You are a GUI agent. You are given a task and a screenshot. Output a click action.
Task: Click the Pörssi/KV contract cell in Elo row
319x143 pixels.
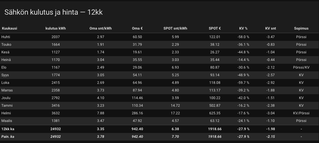(x=301, y=67)
